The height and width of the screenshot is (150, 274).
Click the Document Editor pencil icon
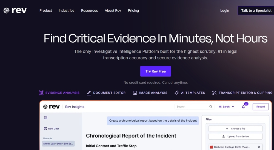[89, 93]
